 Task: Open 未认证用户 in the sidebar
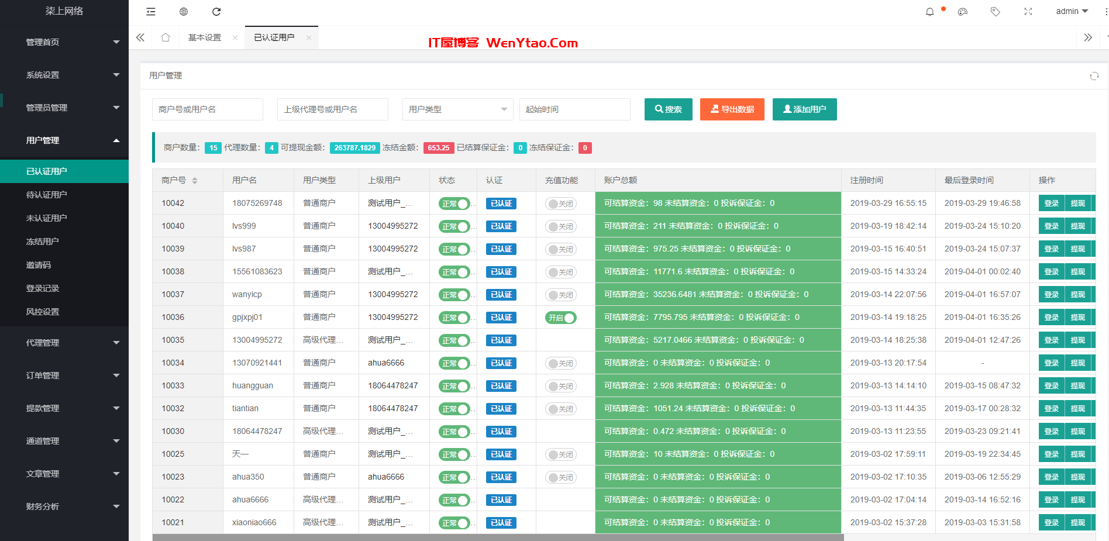pos(64,218)
